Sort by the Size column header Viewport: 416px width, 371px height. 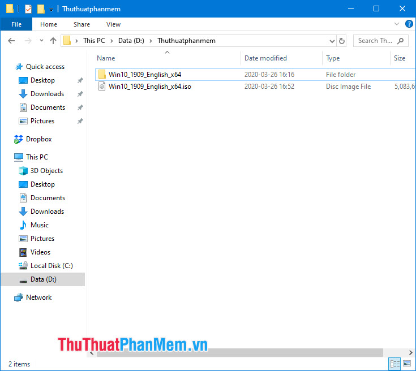tap(399, 58)
